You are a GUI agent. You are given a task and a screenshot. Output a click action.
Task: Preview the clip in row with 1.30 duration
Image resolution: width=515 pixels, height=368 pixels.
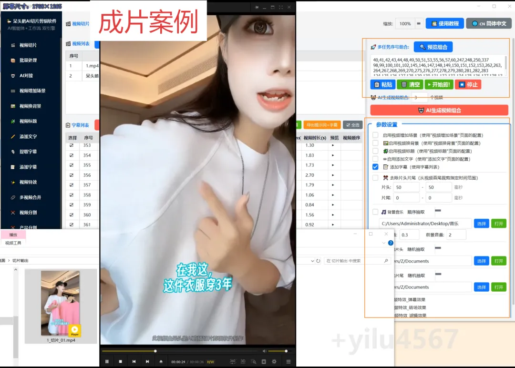(333, 145)
